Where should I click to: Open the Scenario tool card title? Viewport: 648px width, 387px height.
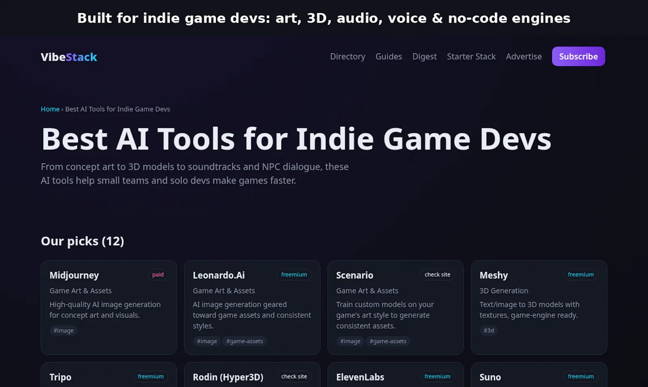pos(355,275)
